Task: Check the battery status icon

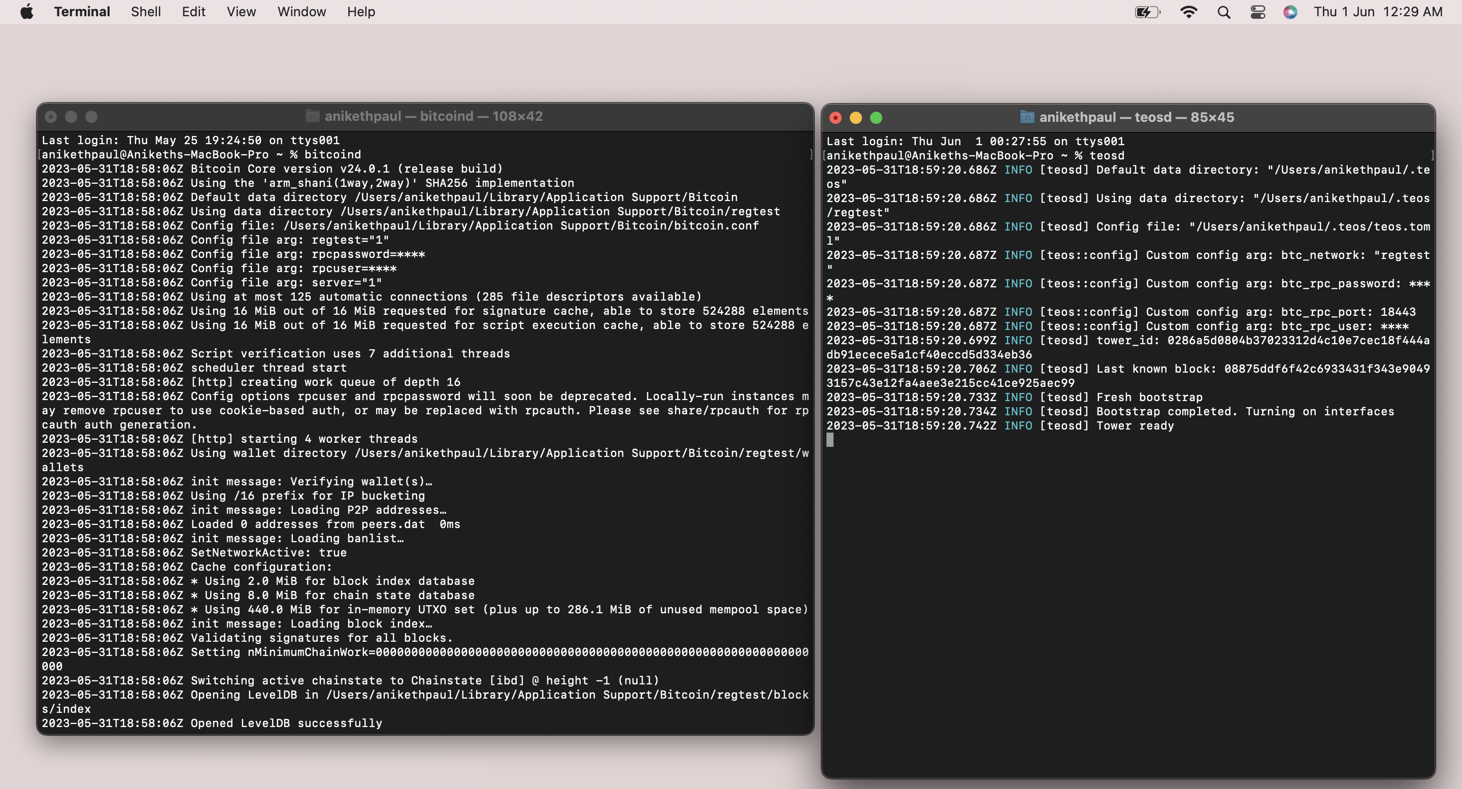Action: (x=1148, y=12)
